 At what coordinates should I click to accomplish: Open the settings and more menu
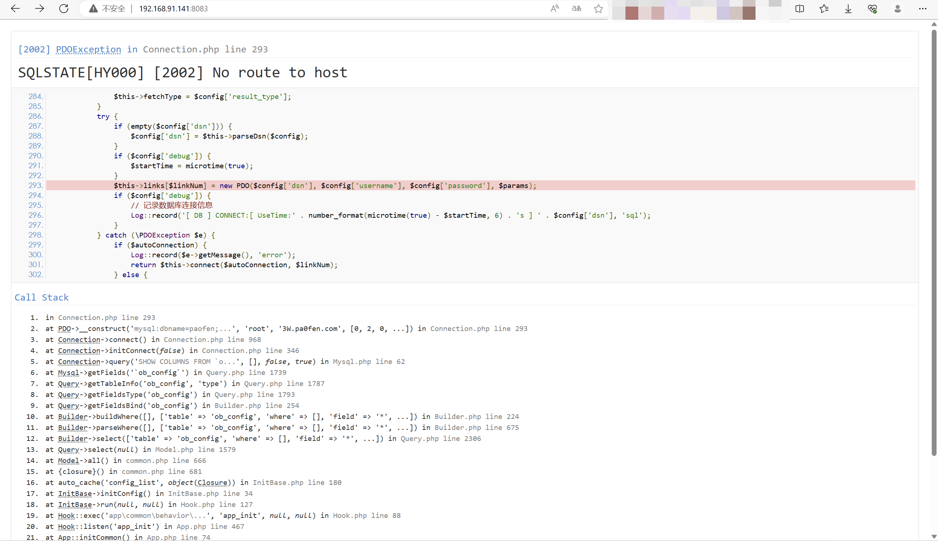click(922, 8)
